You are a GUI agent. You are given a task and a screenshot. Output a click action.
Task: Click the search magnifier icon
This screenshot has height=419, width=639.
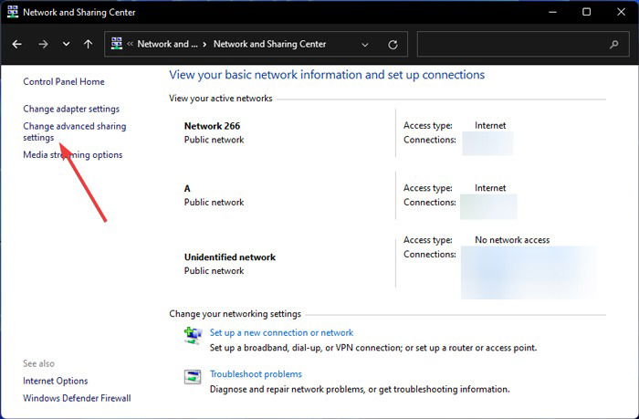point(613,44)
